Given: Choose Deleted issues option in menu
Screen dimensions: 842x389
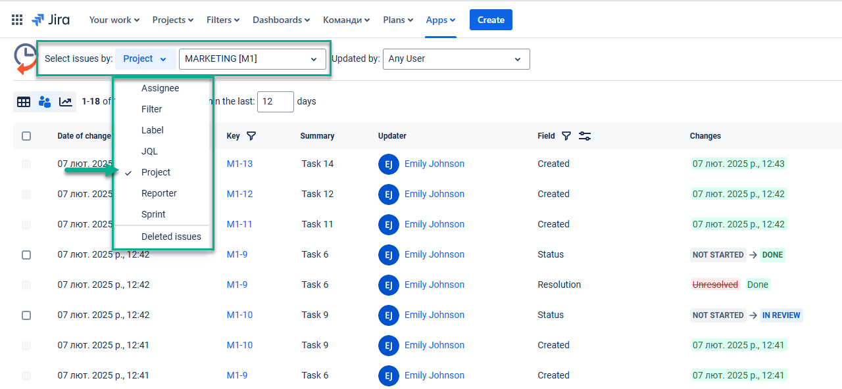Looking at the screenshot, I should point(171,237).
